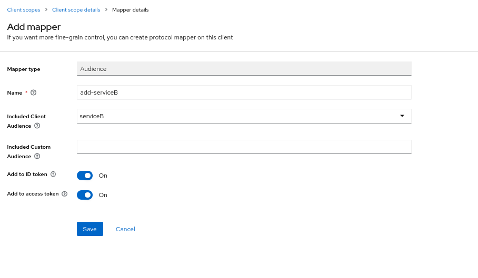Open help for Included Client Audience
The height and width of the screenshot is (278, 478).
click(37, 126)
